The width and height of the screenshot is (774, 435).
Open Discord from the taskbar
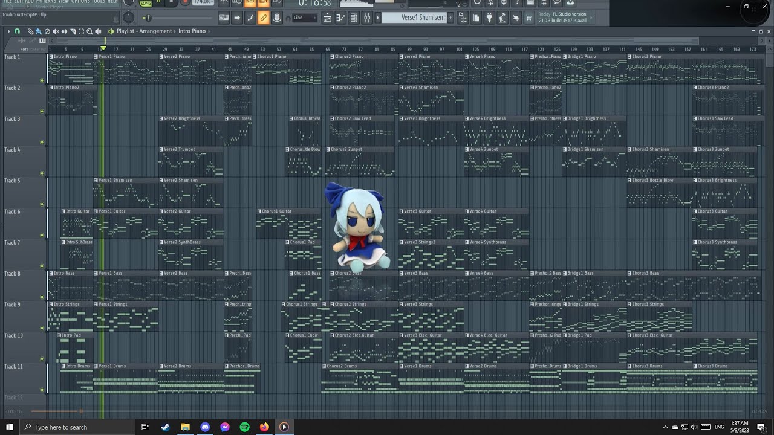point(205,427)
